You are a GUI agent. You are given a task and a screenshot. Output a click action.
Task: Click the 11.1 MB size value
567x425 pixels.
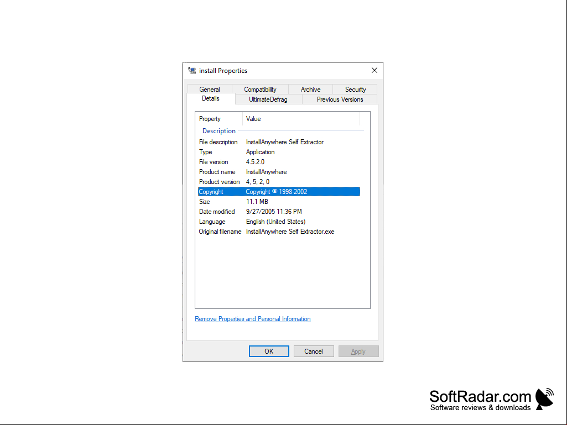coord(257,202)
